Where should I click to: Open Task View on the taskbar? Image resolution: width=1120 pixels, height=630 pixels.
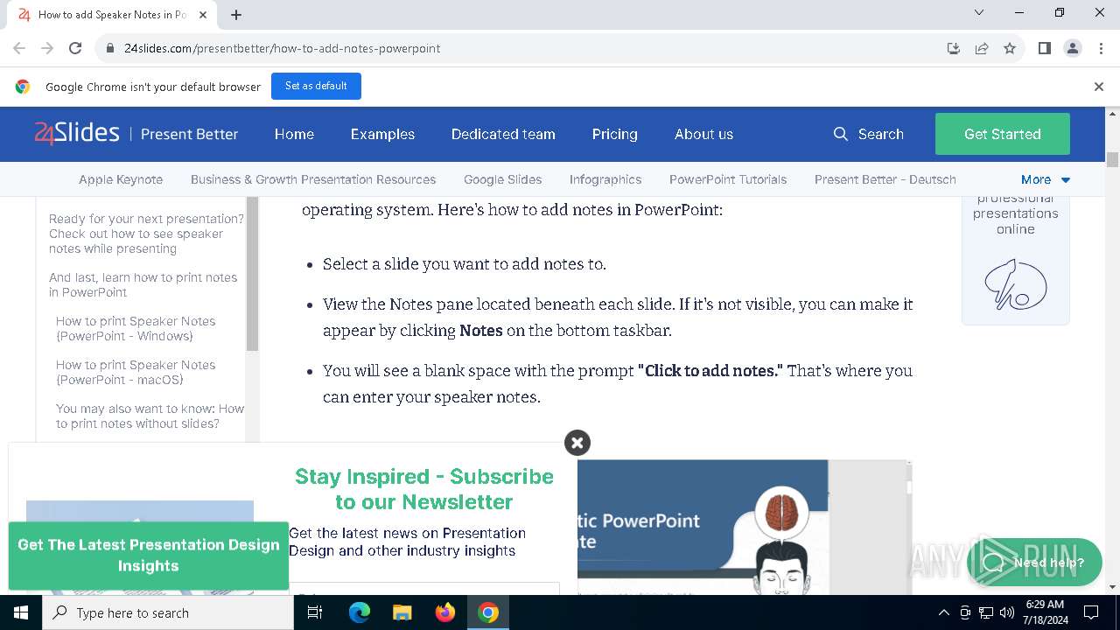point(315,612)
